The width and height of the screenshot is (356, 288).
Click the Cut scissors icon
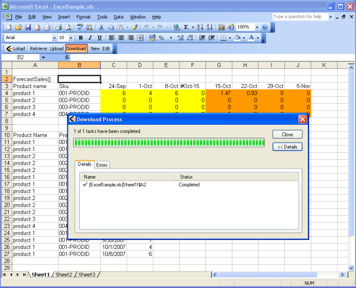pyautogui.click(x=101, y=27)
